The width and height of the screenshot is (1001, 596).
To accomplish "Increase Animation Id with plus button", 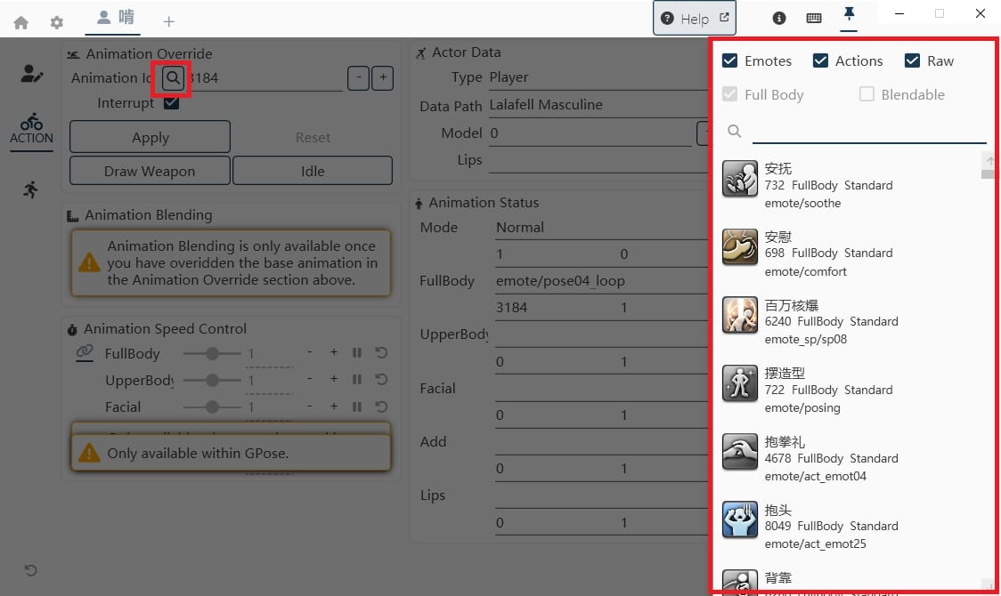I will [382, 77].
